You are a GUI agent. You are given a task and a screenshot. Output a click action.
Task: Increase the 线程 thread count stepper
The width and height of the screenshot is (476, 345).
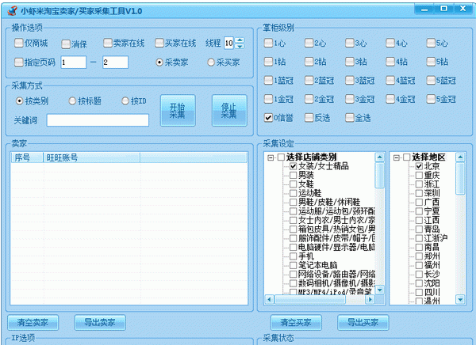240,39
